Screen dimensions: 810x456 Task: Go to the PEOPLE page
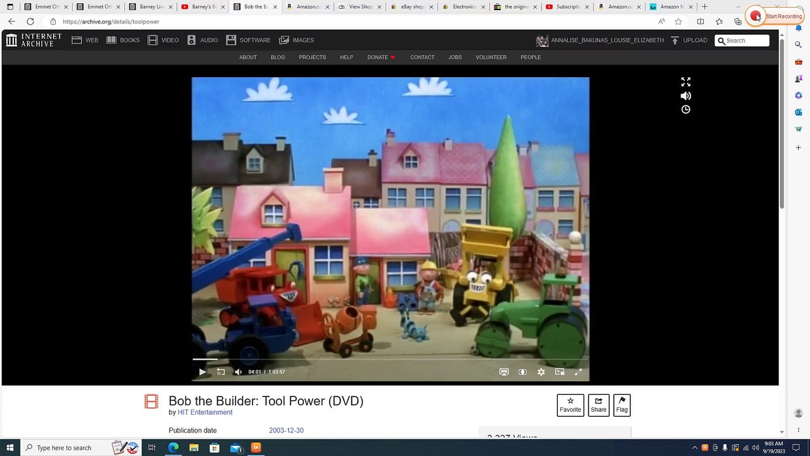coord(531,57)
